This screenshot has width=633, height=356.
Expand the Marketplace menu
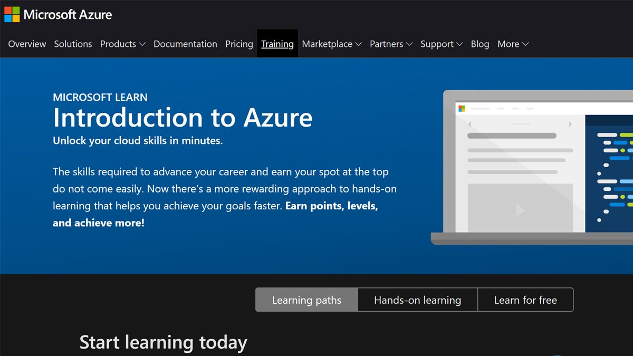(331, 44)
